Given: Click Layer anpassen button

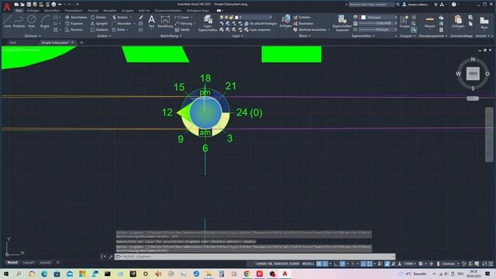Looking at the screenshot, I should click(x=257, y=29).
